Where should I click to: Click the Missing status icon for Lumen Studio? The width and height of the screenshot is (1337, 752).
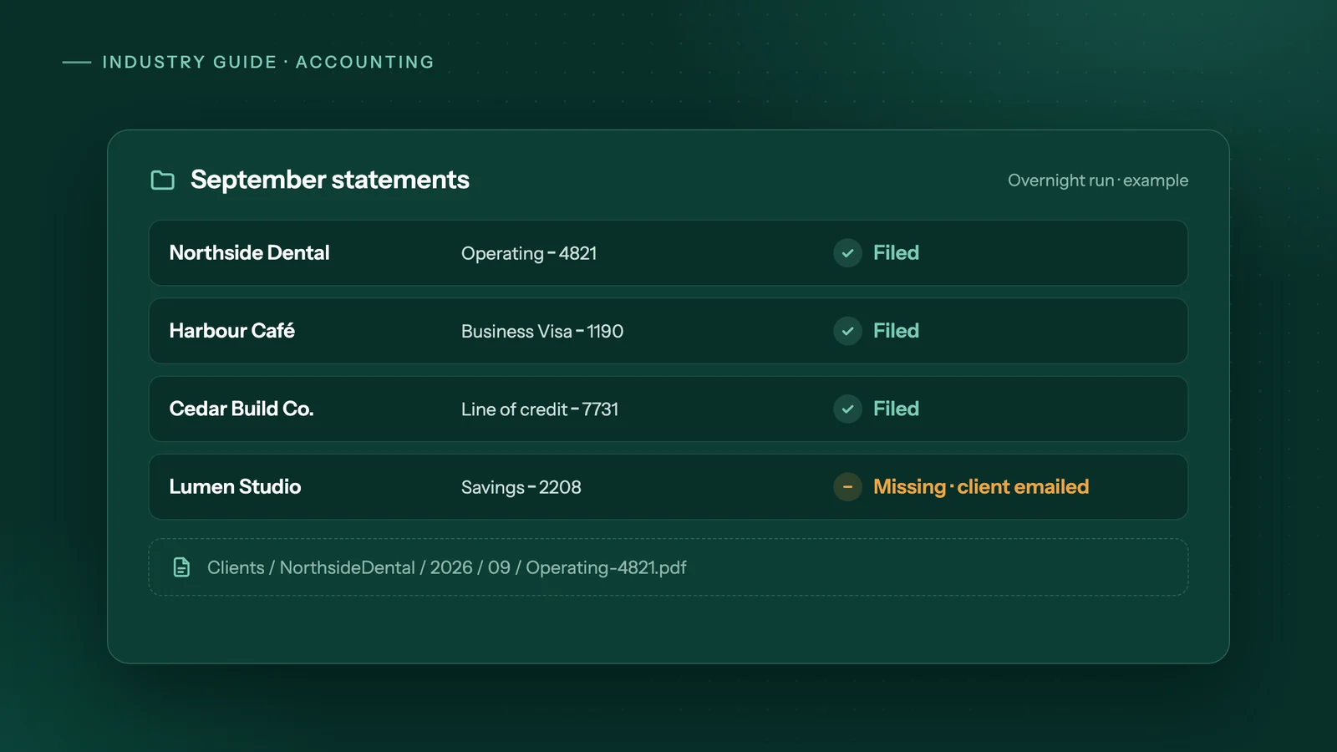[x=847, y=486]
